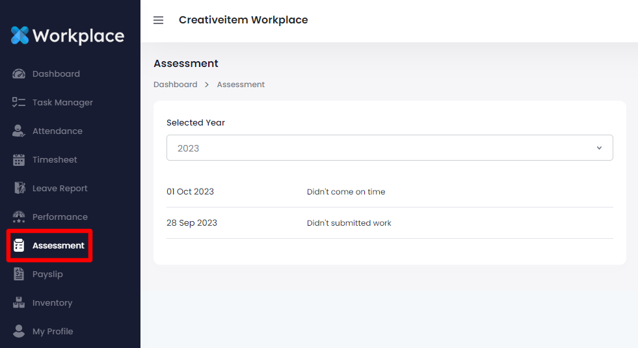638x348 pixels.
Task: Go to Task Manager in sidebar
Action: (x=62, y=103)
